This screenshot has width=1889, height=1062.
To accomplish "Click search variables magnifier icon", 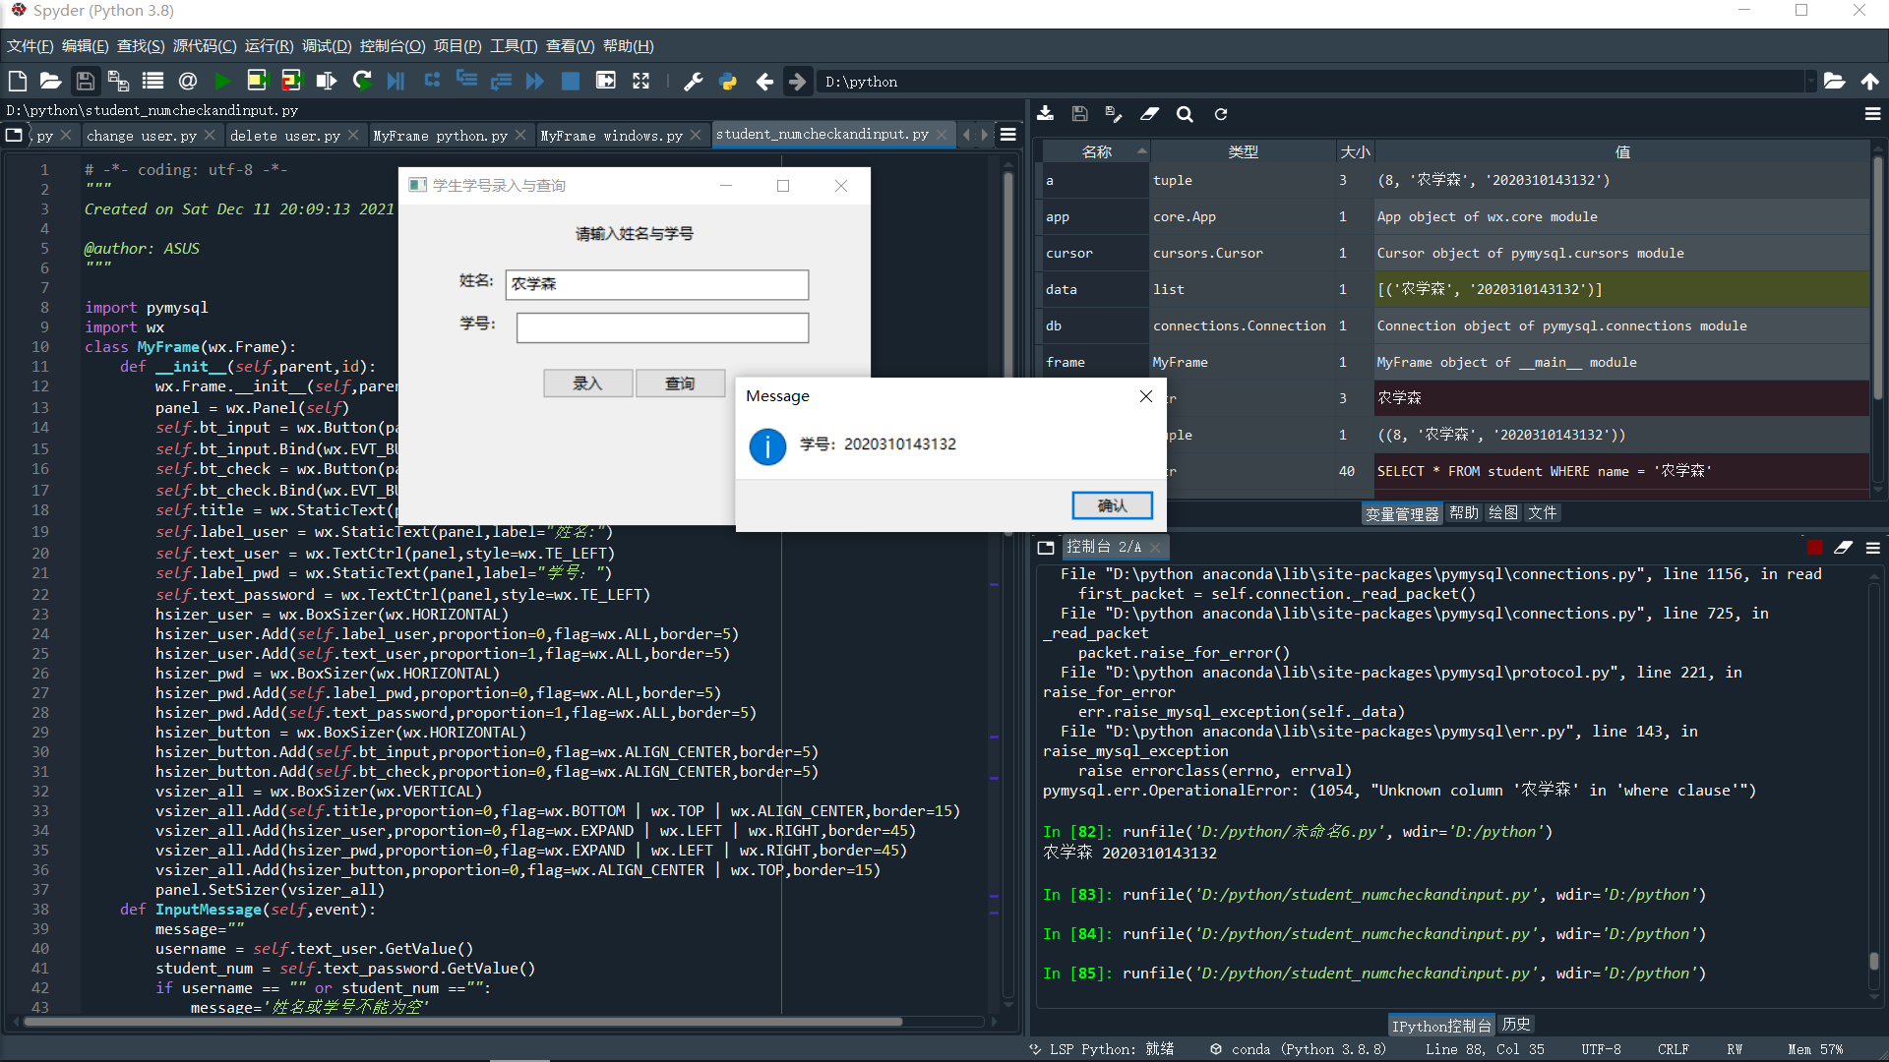I will click(x=1185, y=114).
